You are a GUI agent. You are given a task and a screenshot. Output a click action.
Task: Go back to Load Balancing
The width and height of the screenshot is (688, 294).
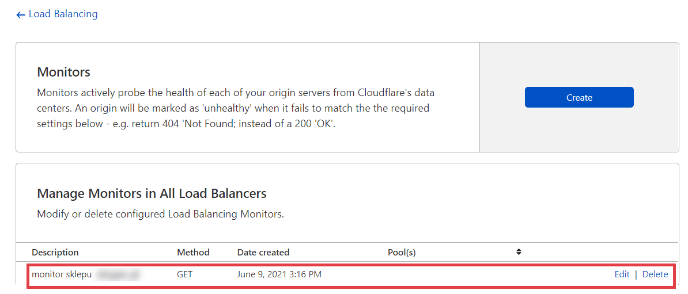coord(63,14)
